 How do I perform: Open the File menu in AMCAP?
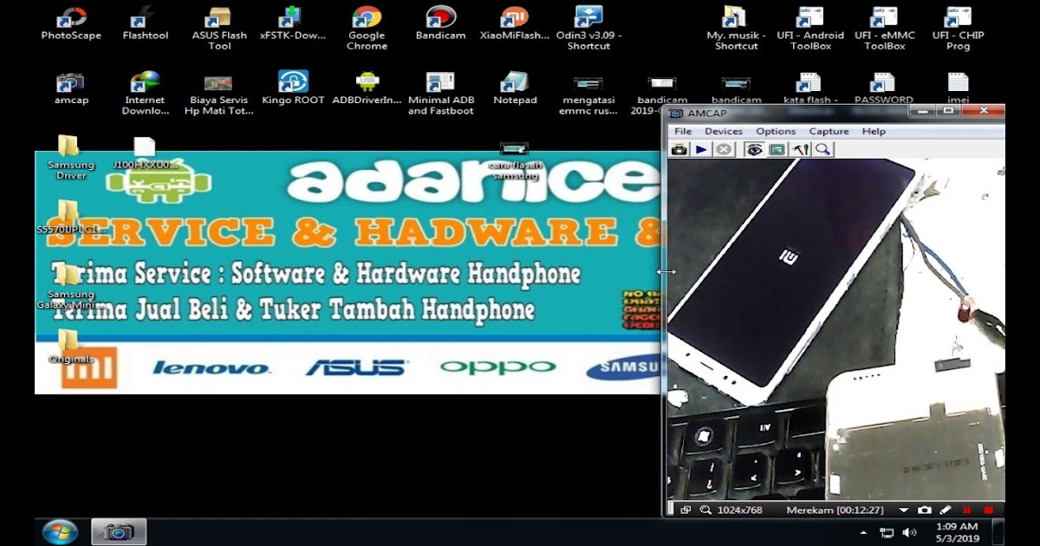(x=683, y=131)
